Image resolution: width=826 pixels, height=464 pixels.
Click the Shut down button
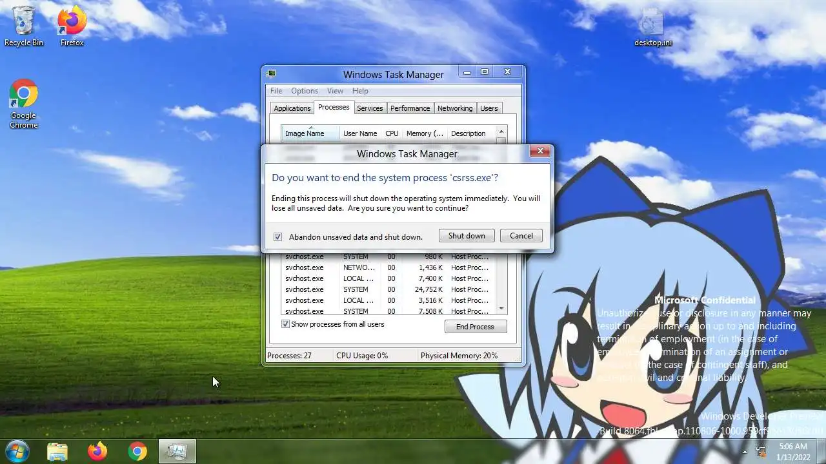467,236
